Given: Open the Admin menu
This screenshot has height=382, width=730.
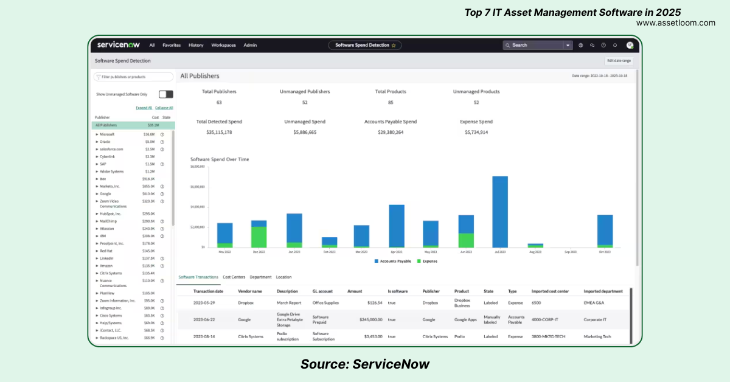Looking at the screenshot, I should [x=250, y=45].
